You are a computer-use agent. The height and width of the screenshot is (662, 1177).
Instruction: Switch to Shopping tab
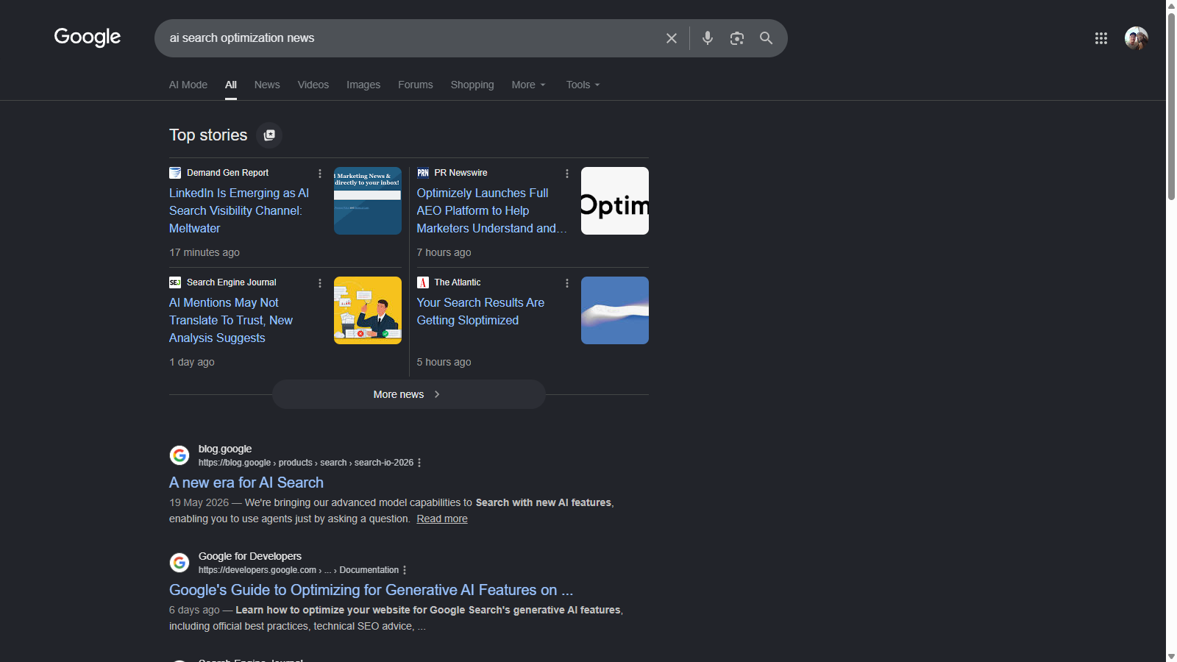coord(472,85)
